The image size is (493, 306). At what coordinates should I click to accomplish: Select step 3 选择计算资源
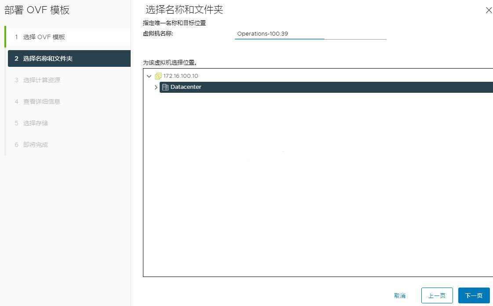pos(41,80)
